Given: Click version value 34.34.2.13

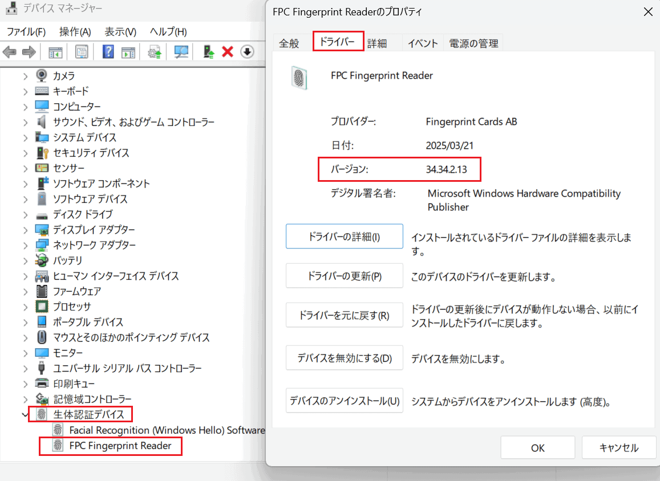Looking at the screenshot, I should coord(446,169).
